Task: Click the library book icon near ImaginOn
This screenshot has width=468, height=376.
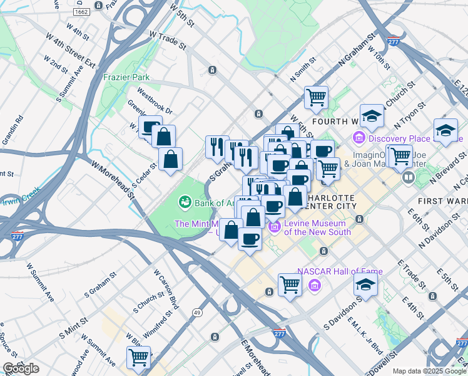Action: 409,178
